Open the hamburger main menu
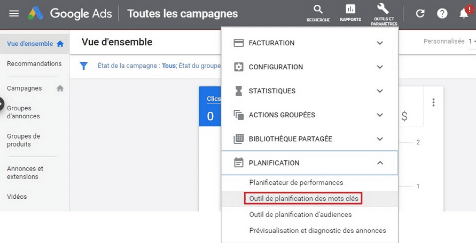The height and width of the screenshot is (243, 476). (x=14, y=13)
